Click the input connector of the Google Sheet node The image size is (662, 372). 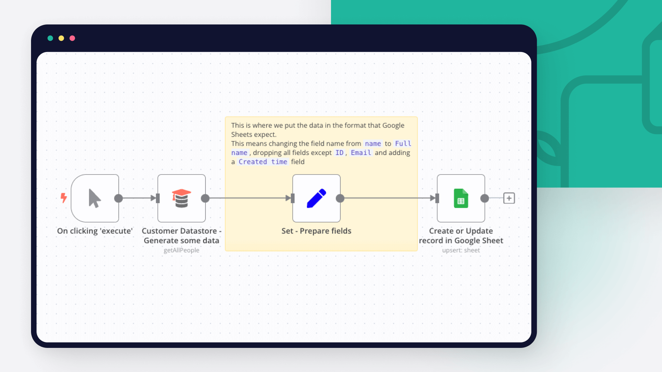click(436, 198)
